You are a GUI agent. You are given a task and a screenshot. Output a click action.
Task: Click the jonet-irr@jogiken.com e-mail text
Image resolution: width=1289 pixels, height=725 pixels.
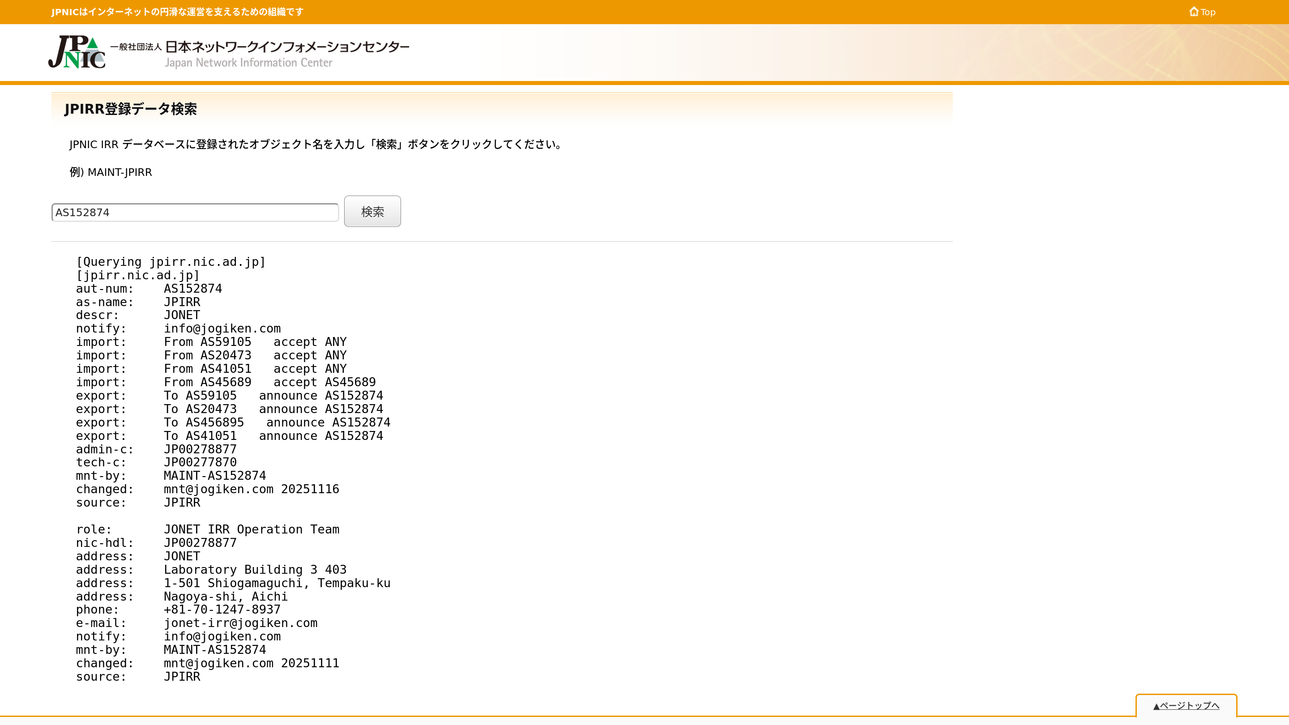pos(240,623)
